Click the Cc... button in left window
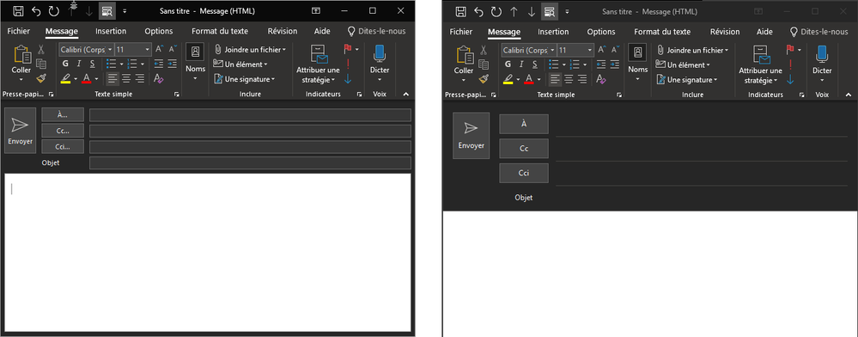The height and width of the screenshot is (337, 858). (63, 131)
